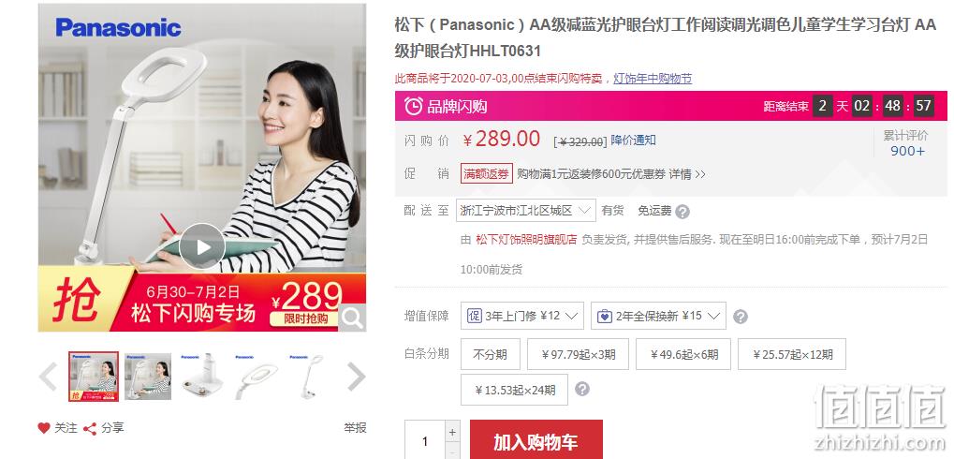Image resolution: width=954 pixels, height=459 pixels.
Task: Increase quantity with plus stepper
Action: (x=452, y=432)
